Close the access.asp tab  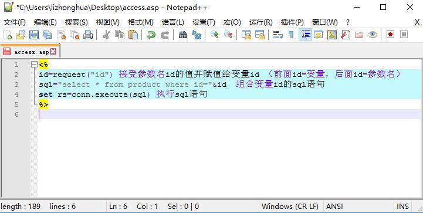click(53, 51)
